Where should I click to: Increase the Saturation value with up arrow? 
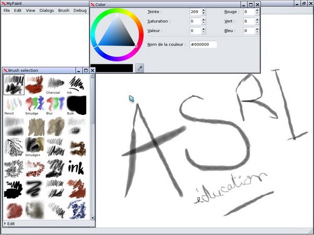pyautogui.click(x=204, y=19)
